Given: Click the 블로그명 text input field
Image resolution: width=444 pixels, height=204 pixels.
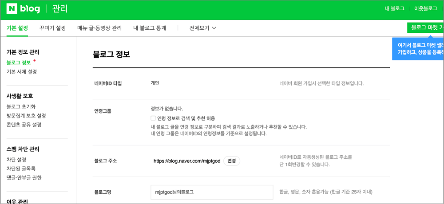Looking at the screenshot, I should (211, 192).
